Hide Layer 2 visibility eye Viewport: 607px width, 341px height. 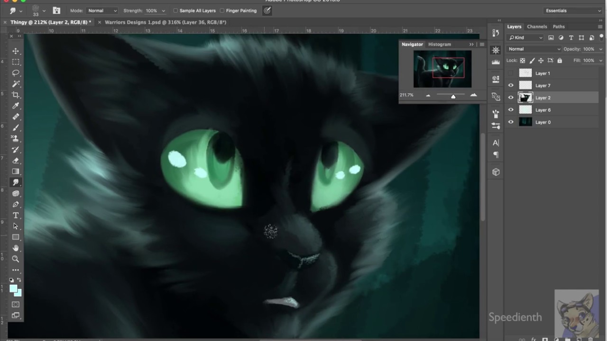[x=511, y=98]
